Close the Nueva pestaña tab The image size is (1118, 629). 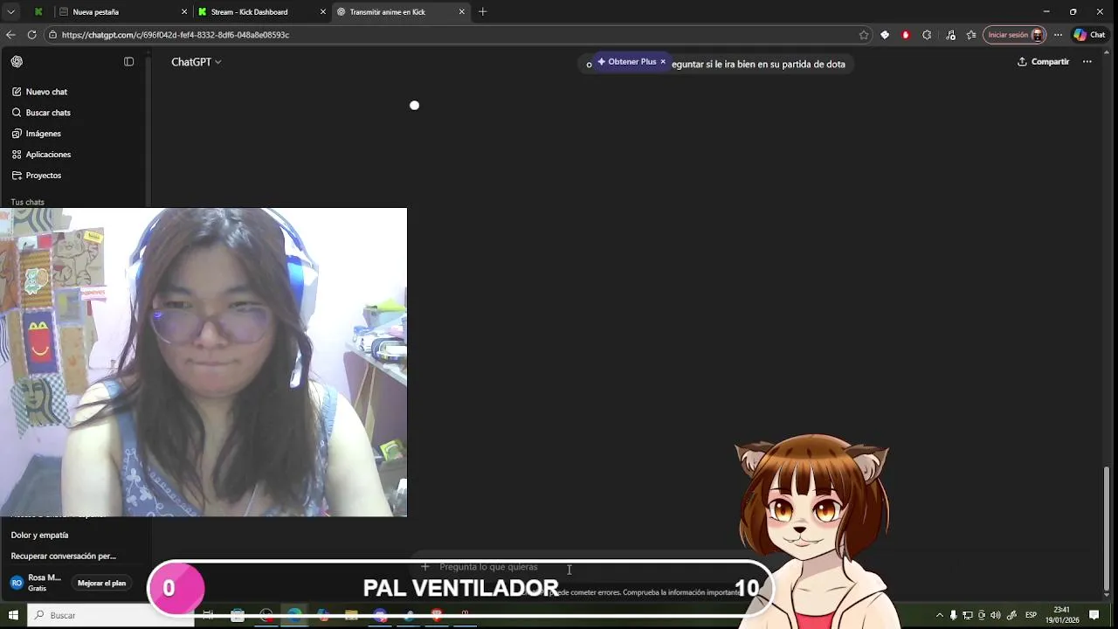coord(184,12)
